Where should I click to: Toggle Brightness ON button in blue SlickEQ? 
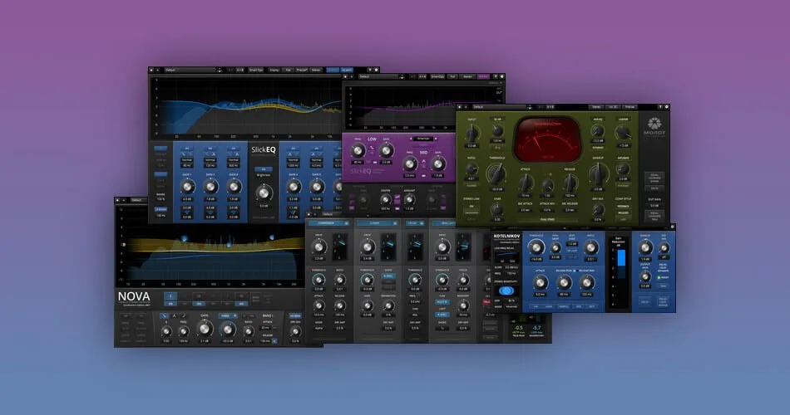tap(263, 169)
